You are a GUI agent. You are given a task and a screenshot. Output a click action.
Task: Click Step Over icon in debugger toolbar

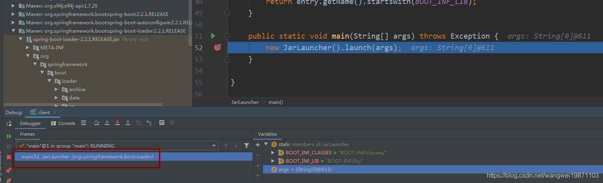(97, 123)
